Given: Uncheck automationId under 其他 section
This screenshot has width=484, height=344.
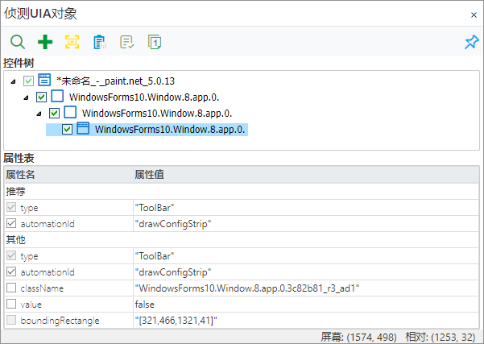Looking at the screenshot, I should [11, 271].
